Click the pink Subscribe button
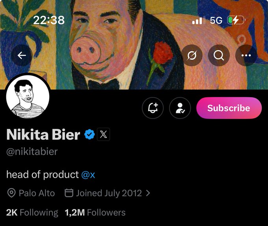The height and width of the screenshot is (226, 268). 229,108
